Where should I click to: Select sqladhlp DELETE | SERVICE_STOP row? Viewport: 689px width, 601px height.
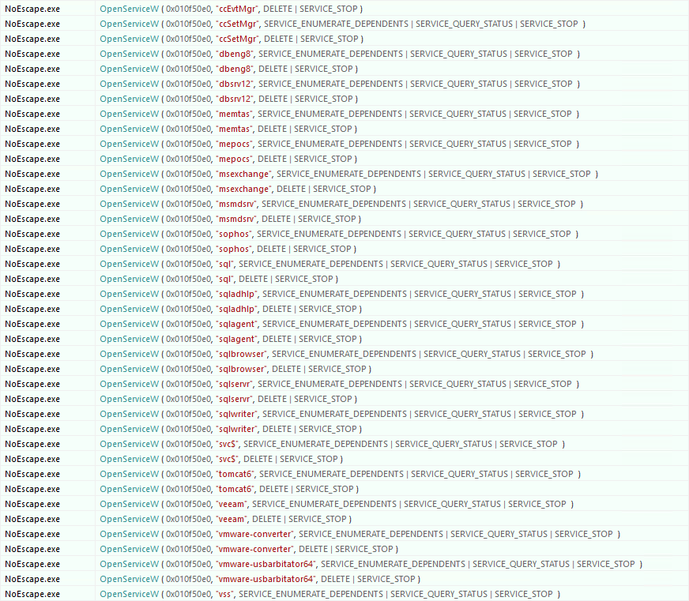[x=344, y=309]
